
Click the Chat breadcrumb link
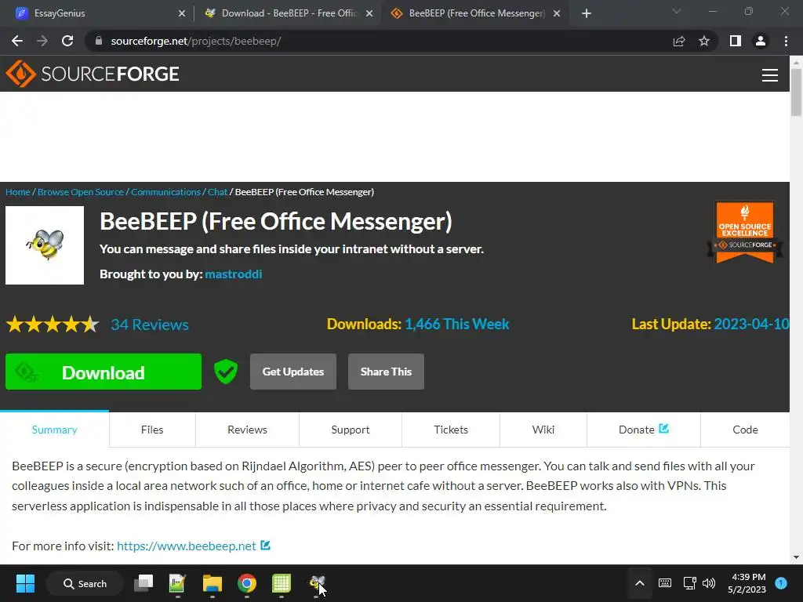click(x=218, y=192)
